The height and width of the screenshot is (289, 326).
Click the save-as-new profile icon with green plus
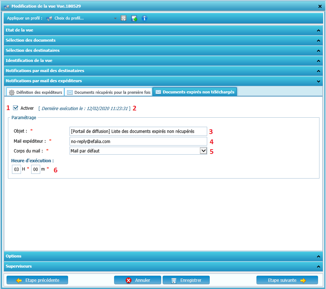pos(134,18)
